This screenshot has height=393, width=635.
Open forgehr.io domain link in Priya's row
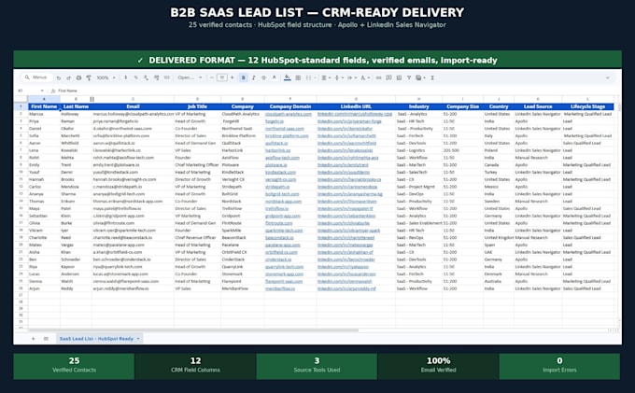[275, 121]
